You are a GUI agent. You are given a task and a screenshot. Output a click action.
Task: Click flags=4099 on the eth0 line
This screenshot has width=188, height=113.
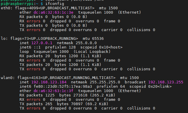[x=27, y=8]
